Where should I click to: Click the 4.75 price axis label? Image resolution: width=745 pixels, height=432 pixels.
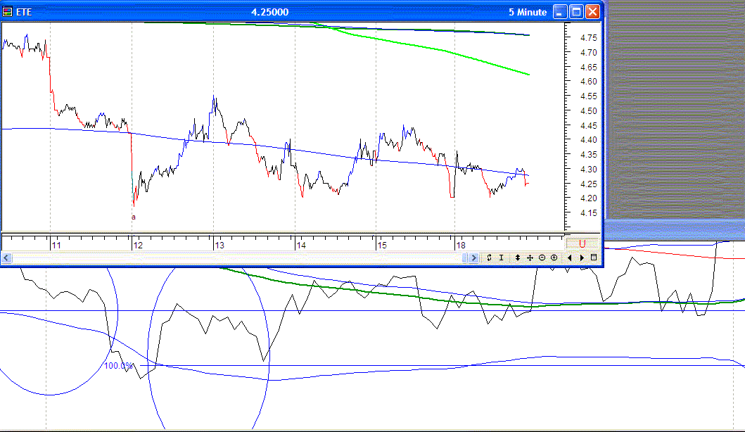[589, 37]
